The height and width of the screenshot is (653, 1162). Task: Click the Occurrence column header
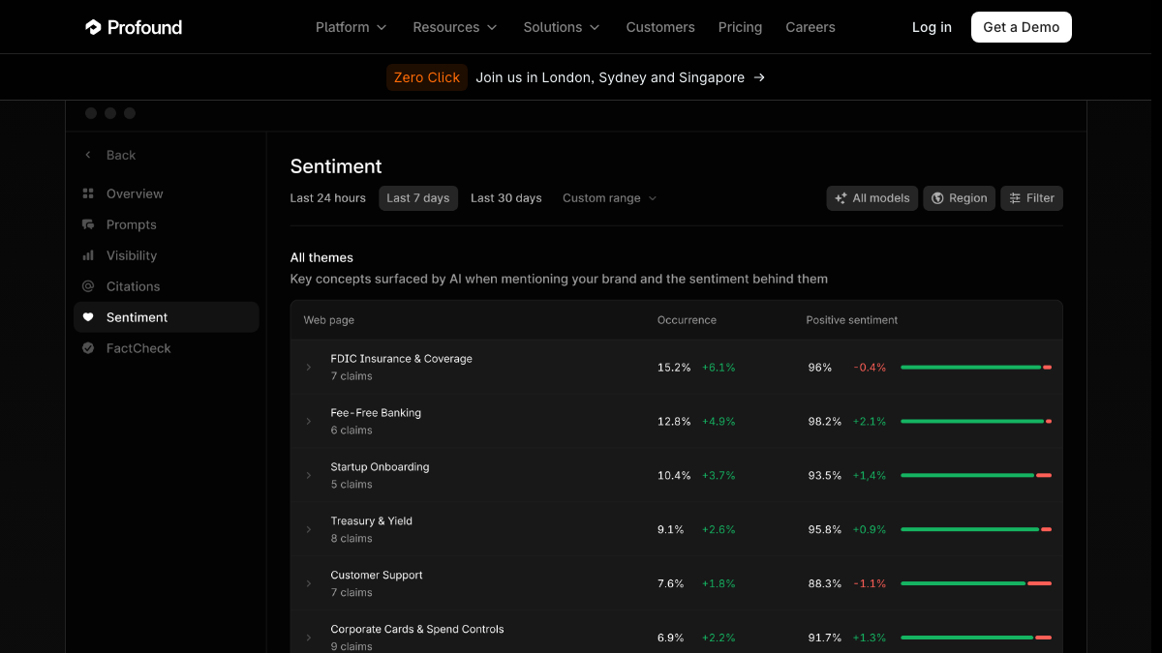click(687, 320)
